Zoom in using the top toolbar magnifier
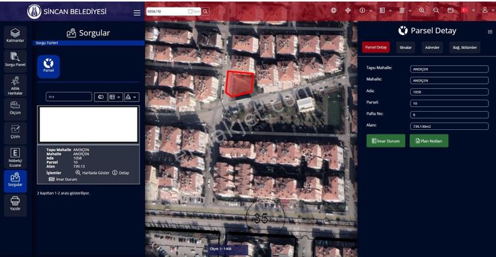This screenshot has height=257, width=496. tap(422, 10)
